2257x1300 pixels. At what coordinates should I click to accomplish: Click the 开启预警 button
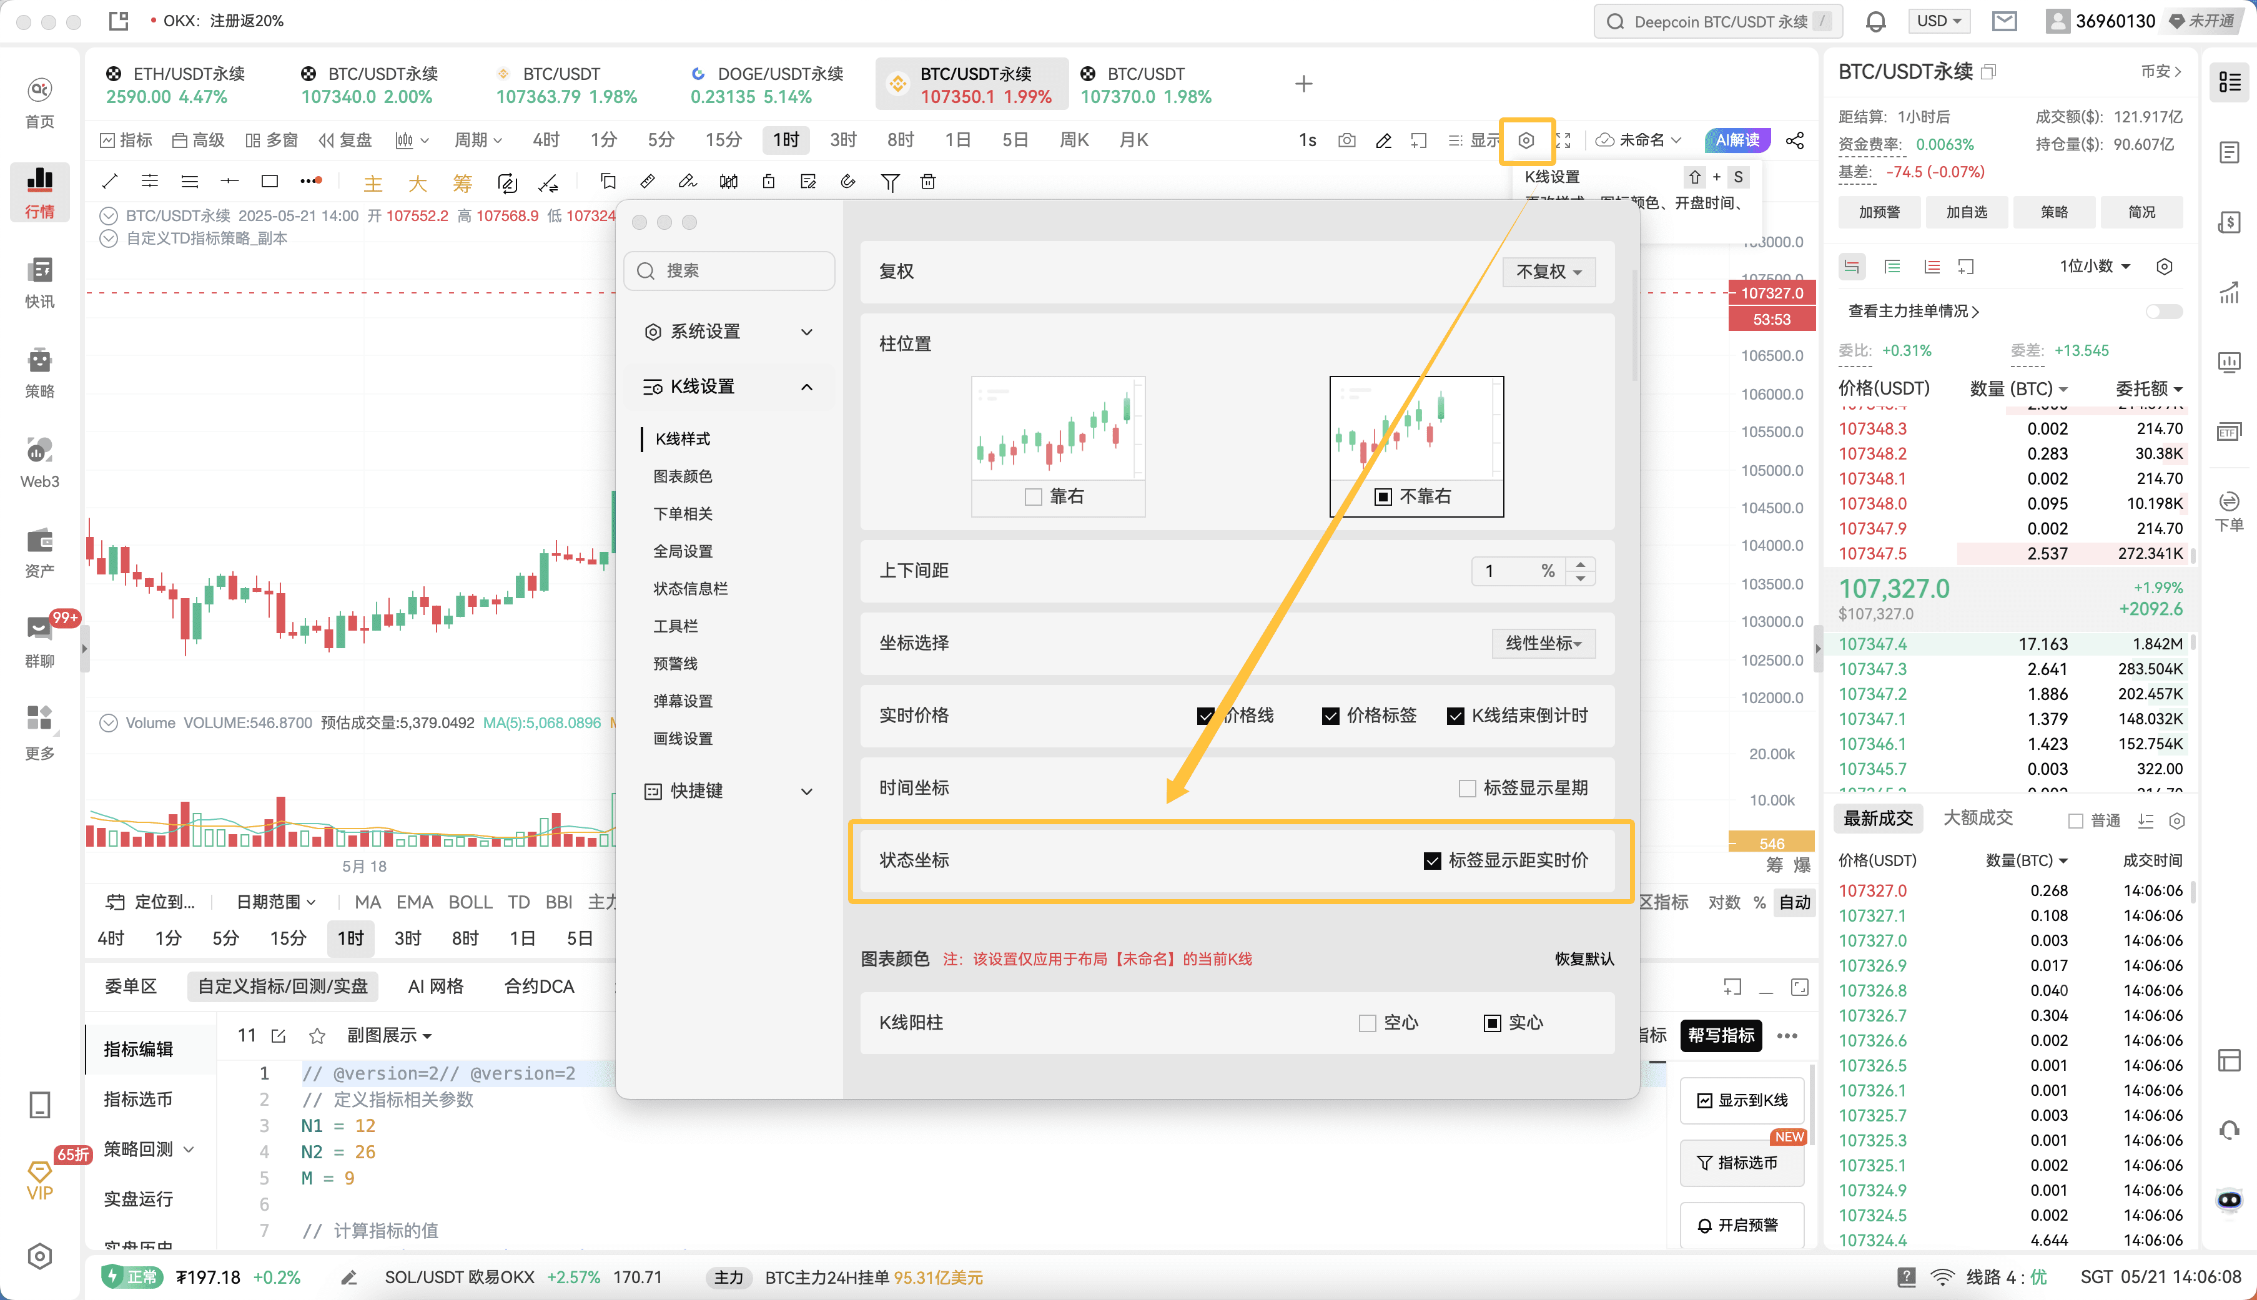[x=1741, y=1225]
